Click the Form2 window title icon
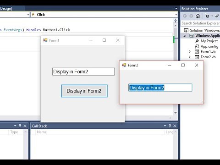Viewport: 220px width, 165px height. click(x=124, y=65)
